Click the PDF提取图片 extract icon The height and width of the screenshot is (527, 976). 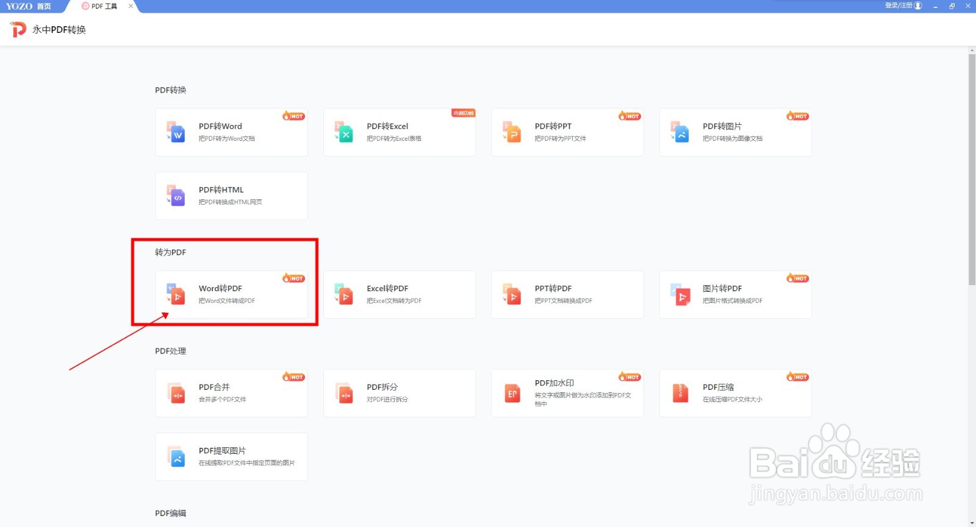point(176,456)
